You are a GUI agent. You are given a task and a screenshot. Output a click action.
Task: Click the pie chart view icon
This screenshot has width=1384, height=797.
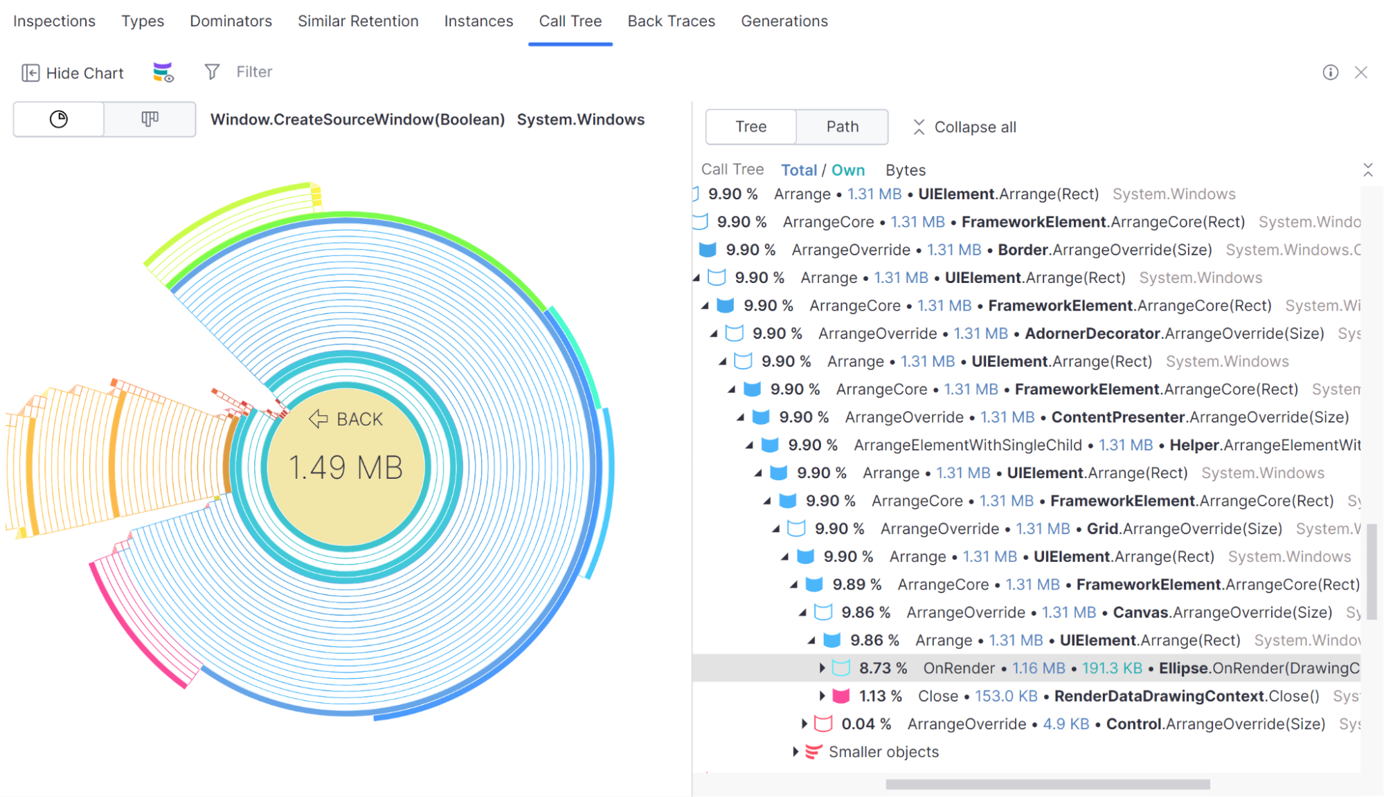(59, 120)
